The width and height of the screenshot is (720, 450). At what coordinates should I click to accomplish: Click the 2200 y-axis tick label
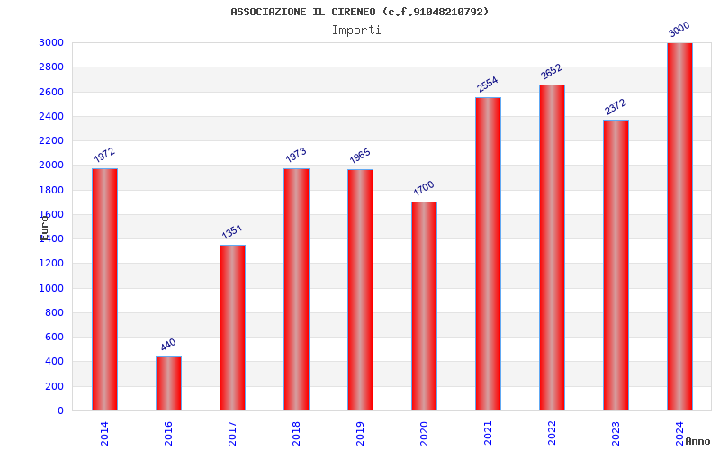[x=51, y=141]
